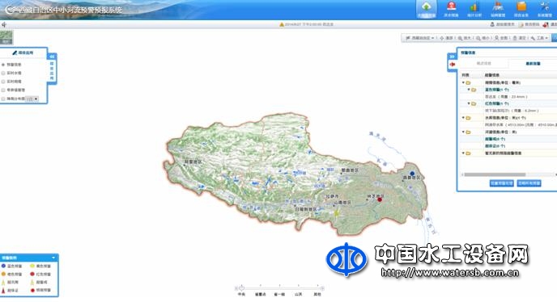Collapse the river channel info tree node
557x302 pixels.
(x=463, y=132)
